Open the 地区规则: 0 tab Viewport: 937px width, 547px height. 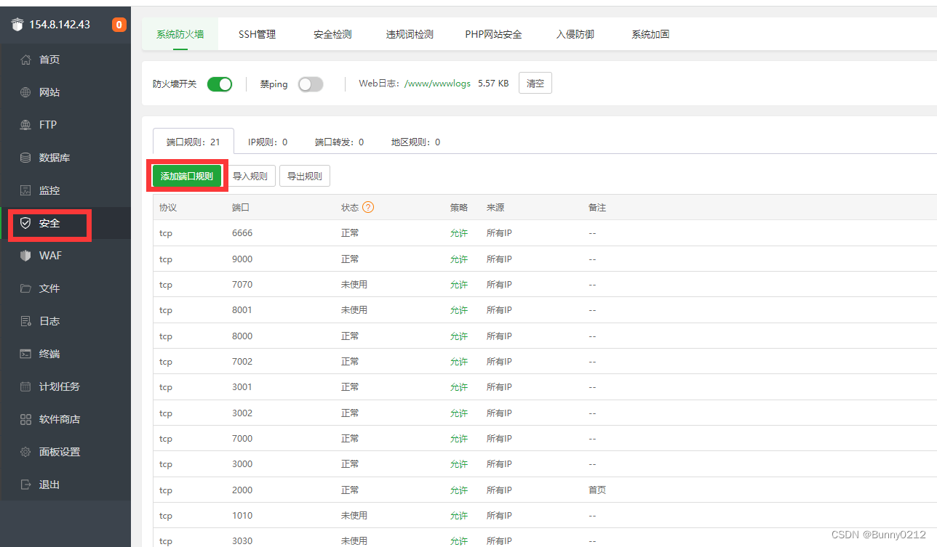[415, 142]
